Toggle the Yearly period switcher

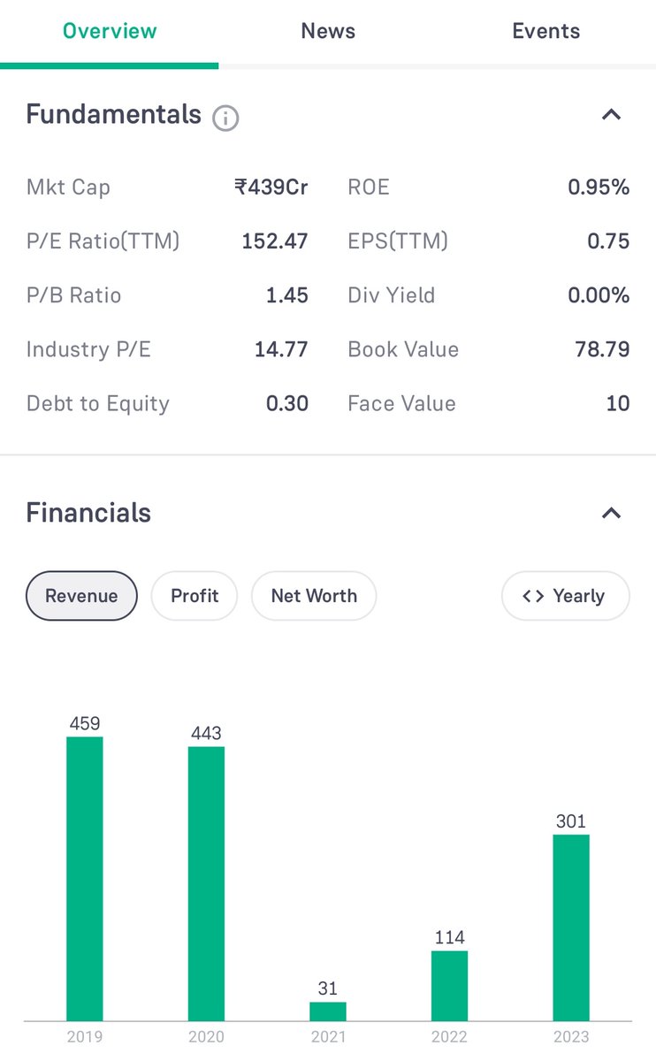[566, 596]
